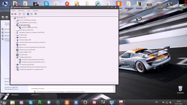Launch Firefox from the taskbar
187x105 pixels.
(85, 102)
